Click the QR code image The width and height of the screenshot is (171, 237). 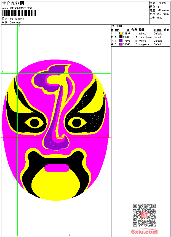[x=144, y=215]
